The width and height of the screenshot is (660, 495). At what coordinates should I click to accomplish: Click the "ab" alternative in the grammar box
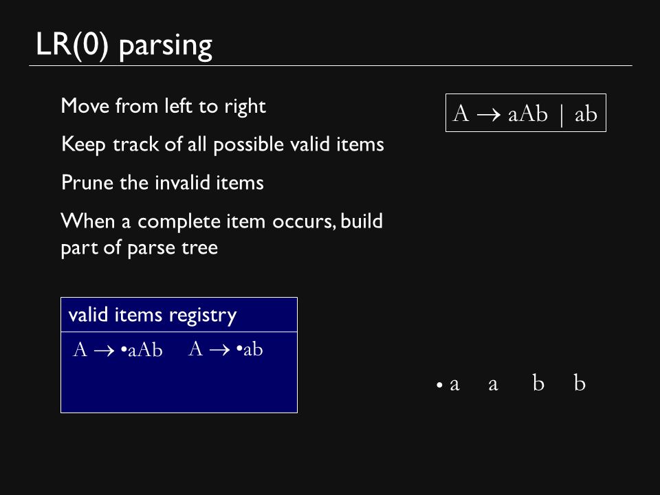pyautogui.click(x=586, y=113)
